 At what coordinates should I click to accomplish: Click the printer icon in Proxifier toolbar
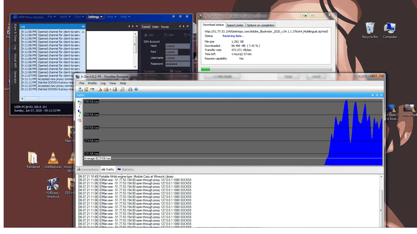pos(130,89)
